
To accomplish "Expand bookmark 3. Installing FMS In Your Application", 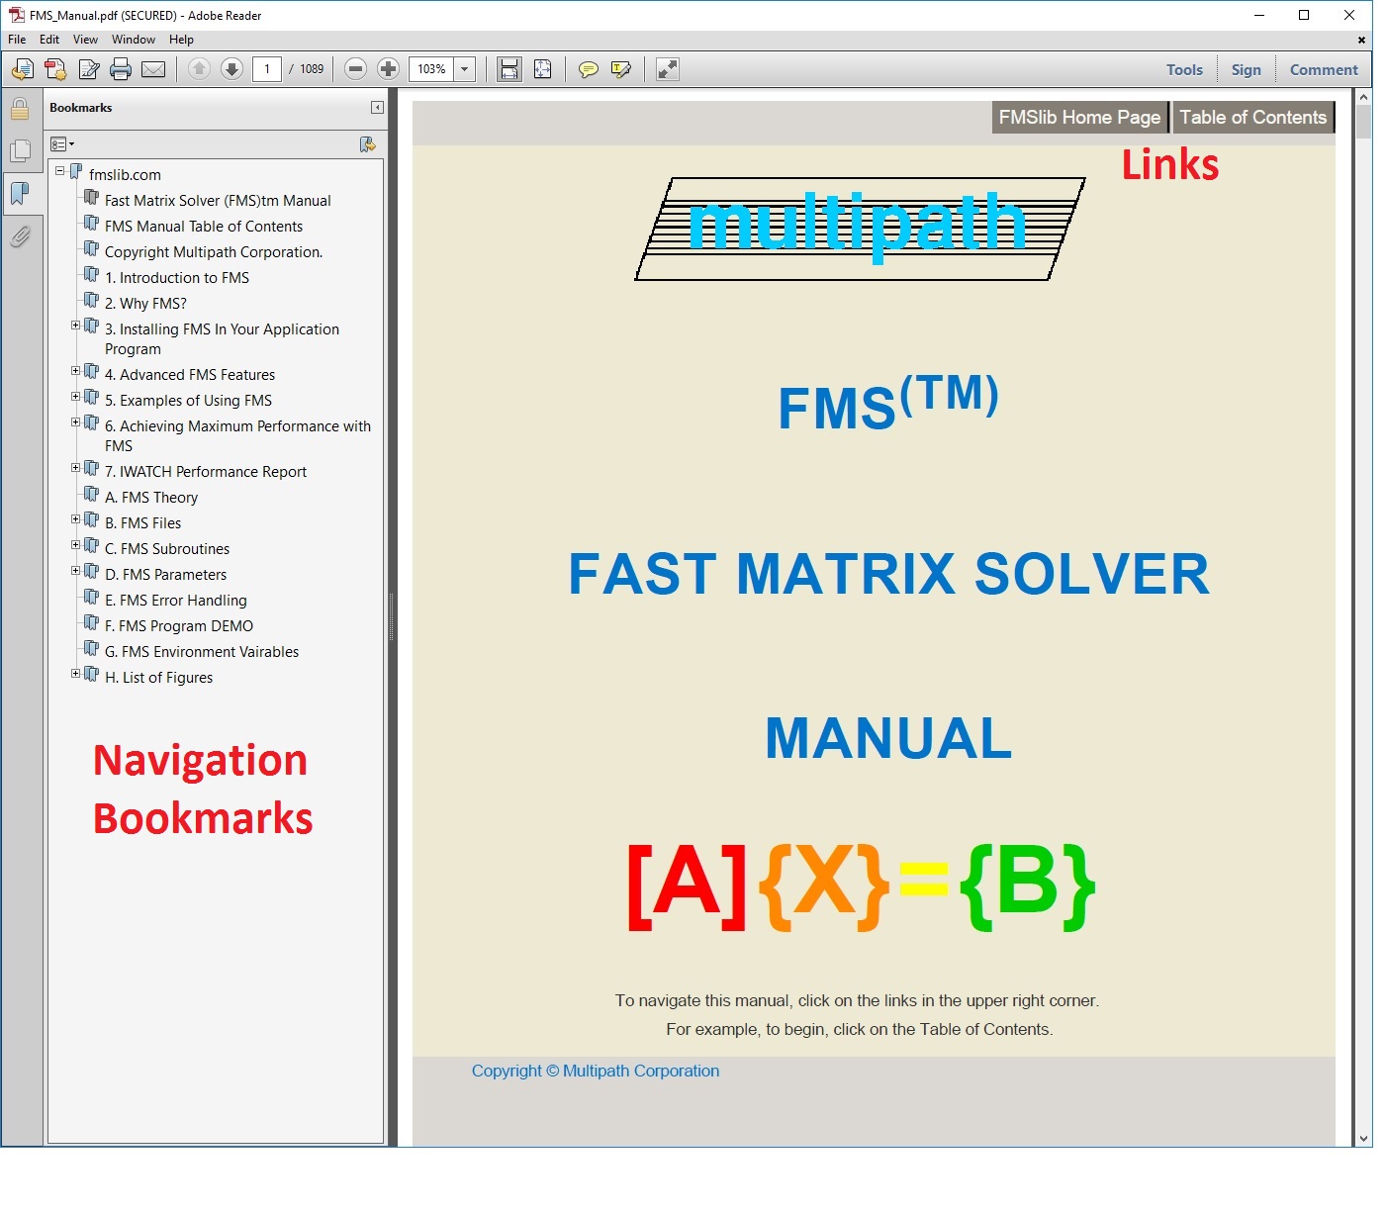I will coord(75,326).
